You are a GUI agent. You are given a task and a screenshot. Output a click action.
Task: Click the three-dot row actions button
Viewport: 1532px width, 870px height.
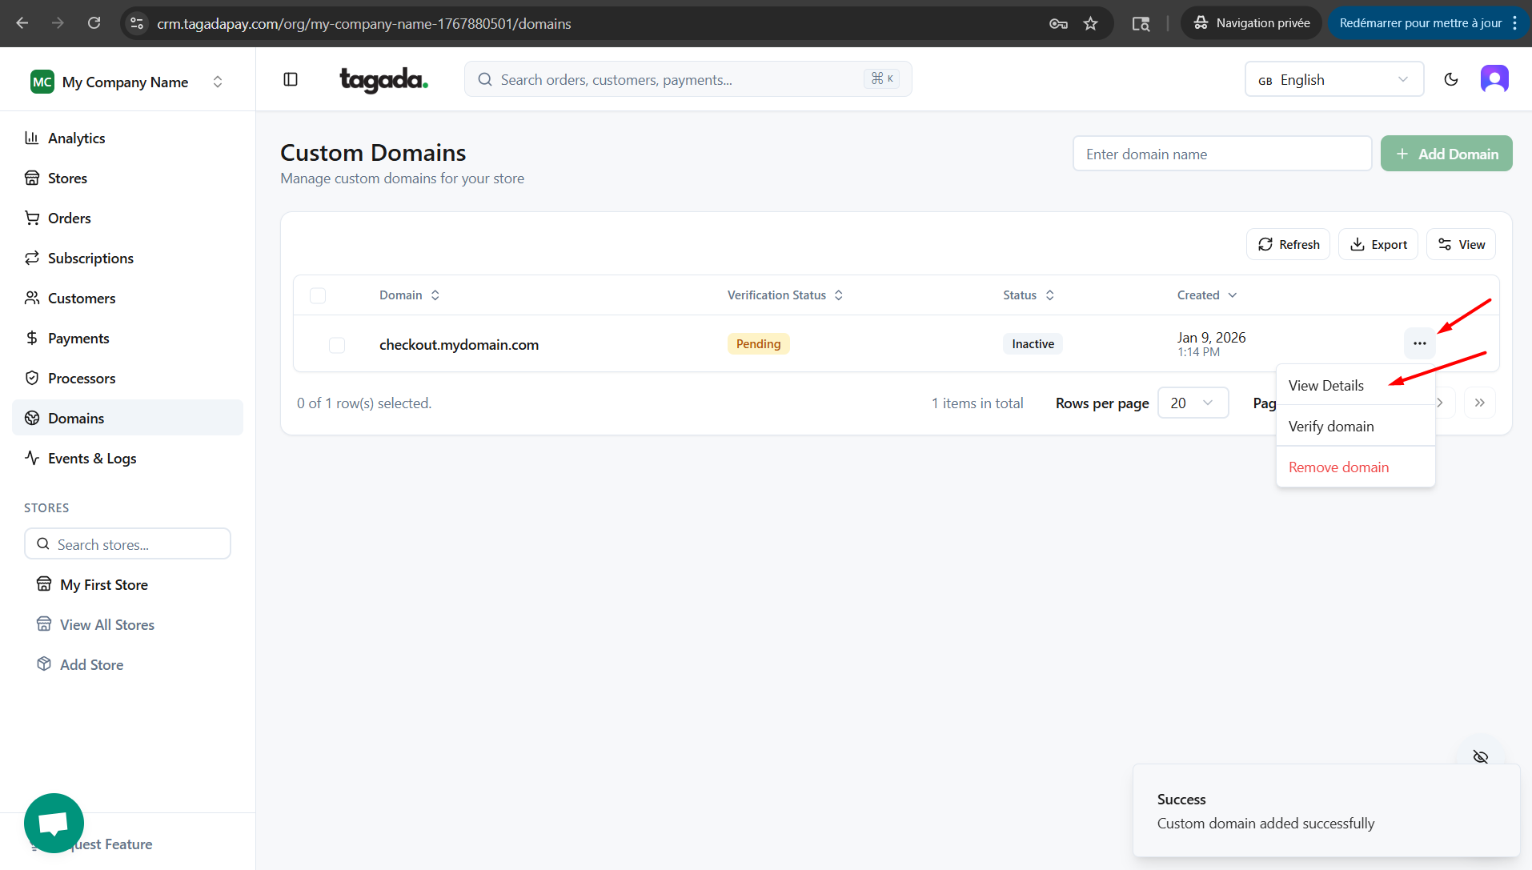click(1419, 343)
